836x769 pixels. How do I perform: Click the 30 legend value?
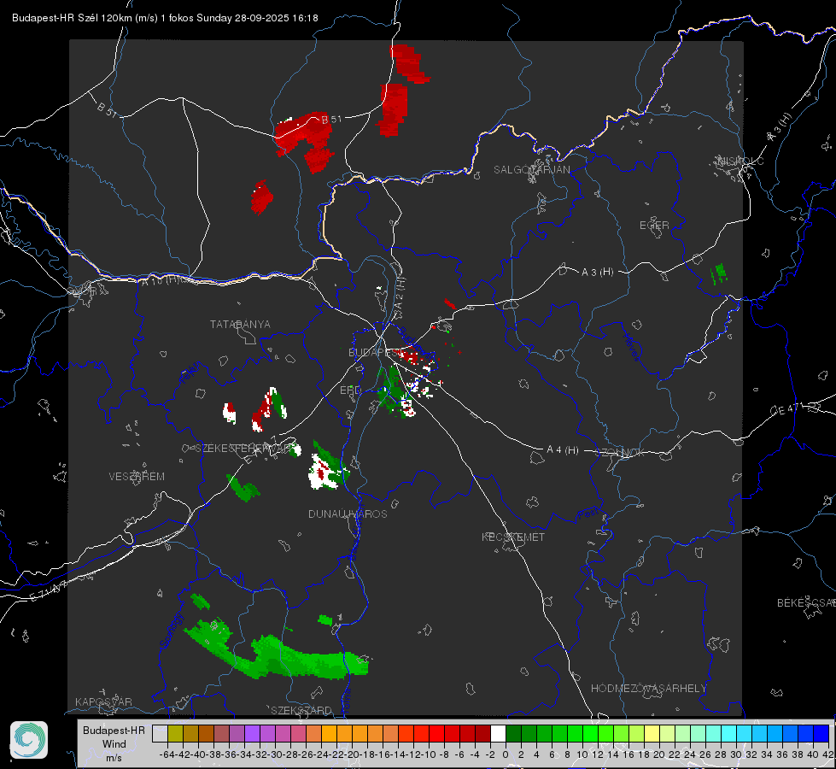point(736,754)
